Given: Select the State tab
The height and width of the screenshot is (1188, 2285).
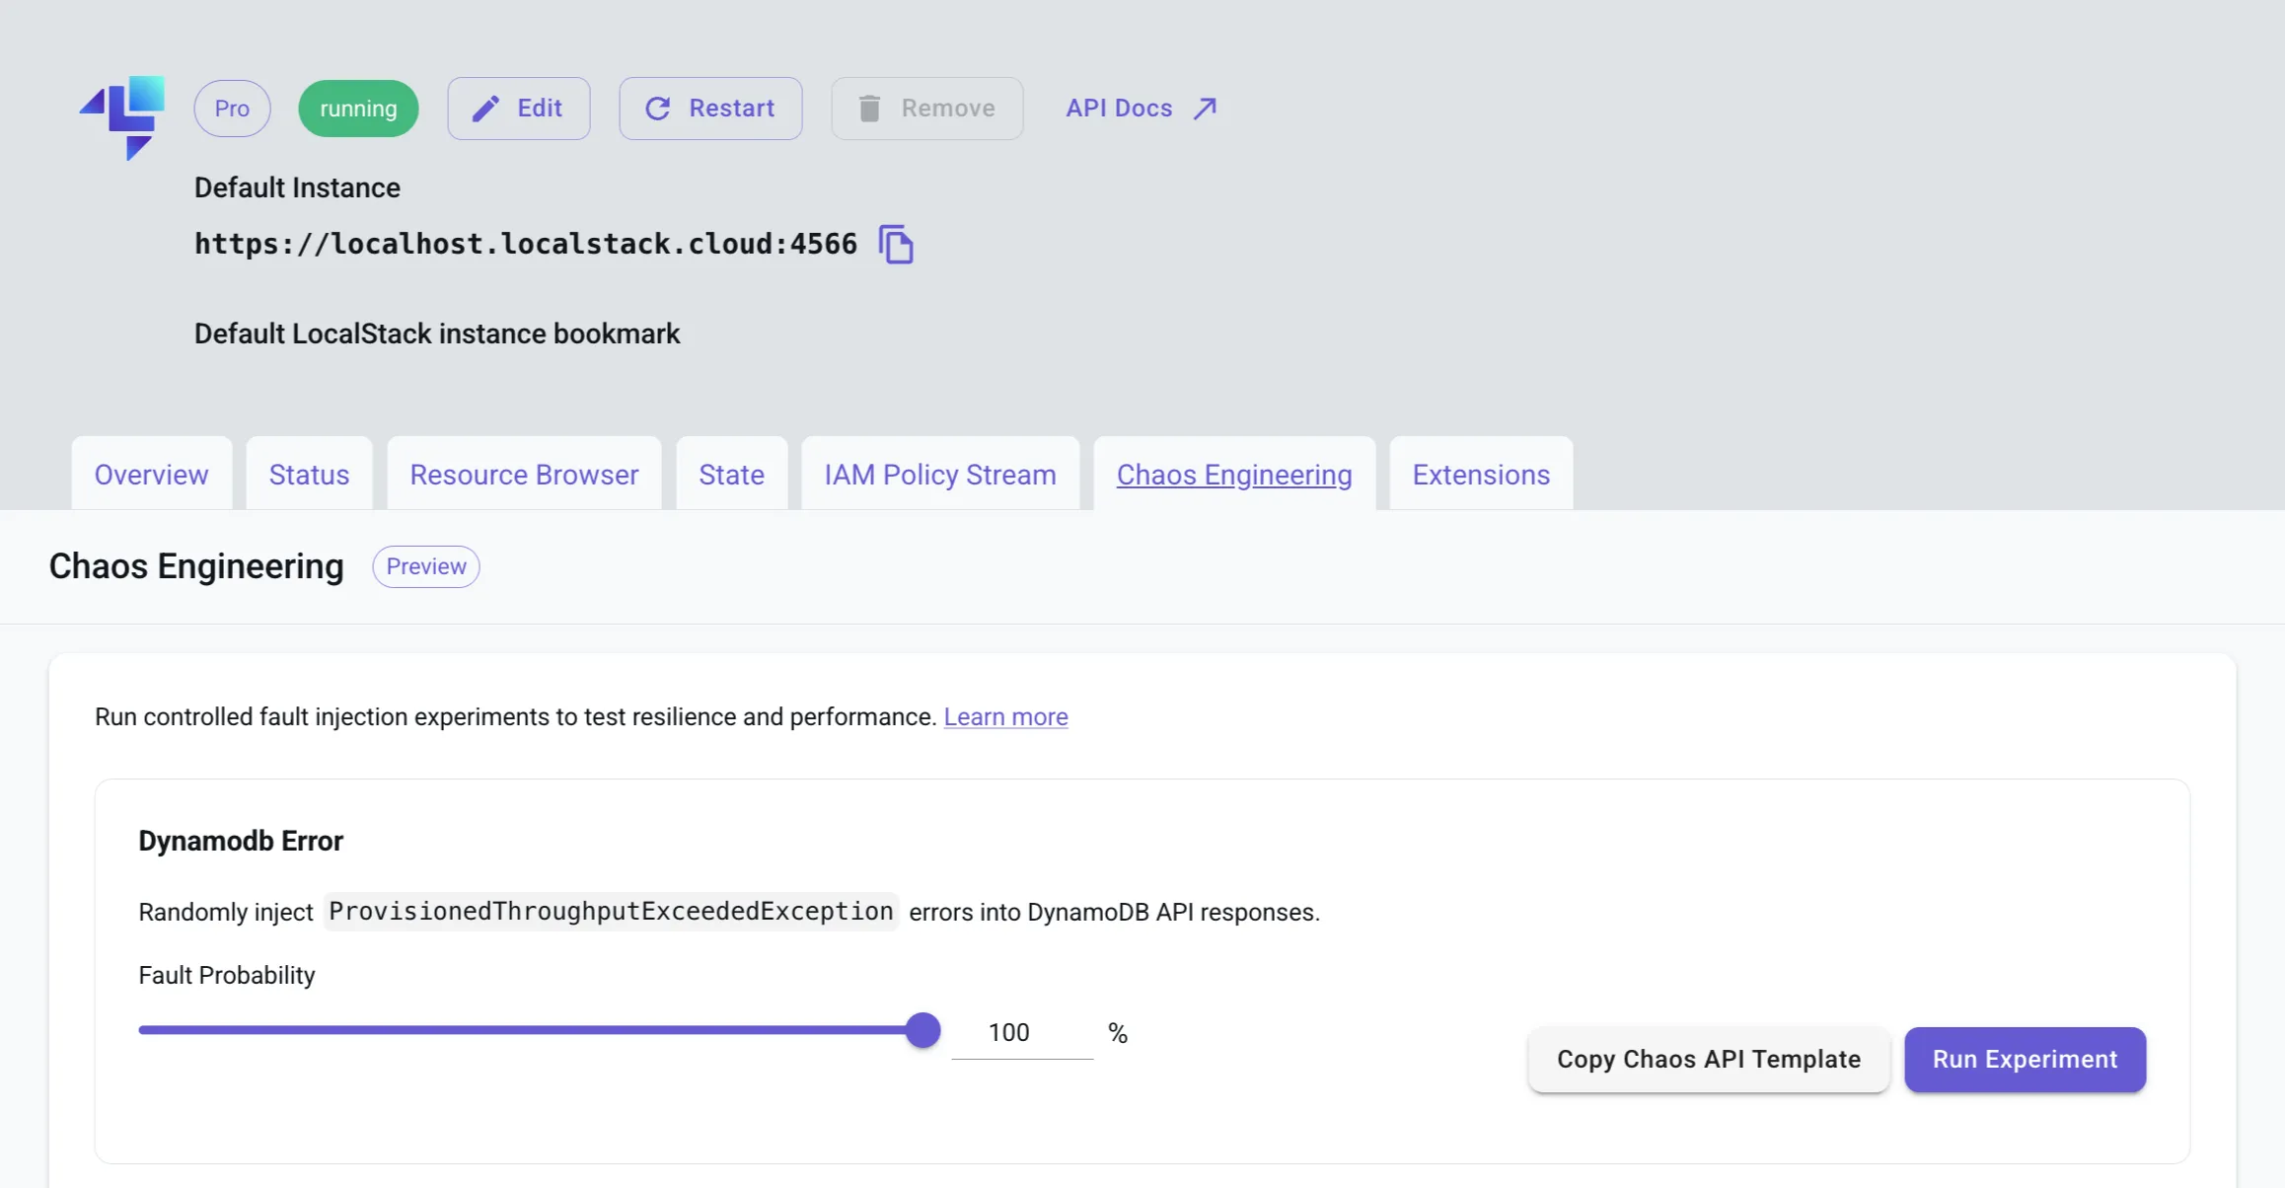Looking at the screenshot, I should click(731, 475).
